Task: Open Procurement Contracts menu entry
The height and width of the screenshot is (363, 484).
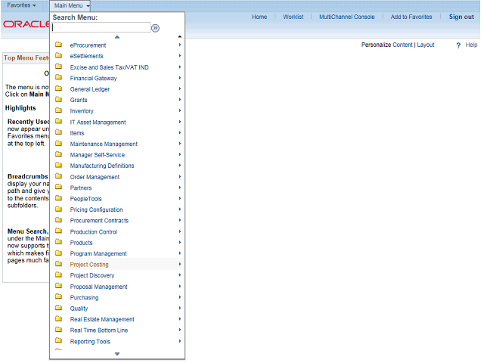Action: pyautogui.click(x=99, y=221)
